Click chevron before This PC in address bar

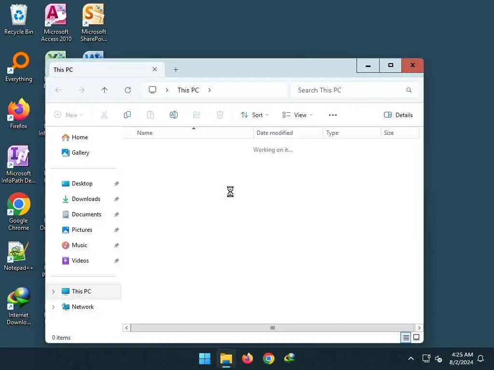click(167, 90)
